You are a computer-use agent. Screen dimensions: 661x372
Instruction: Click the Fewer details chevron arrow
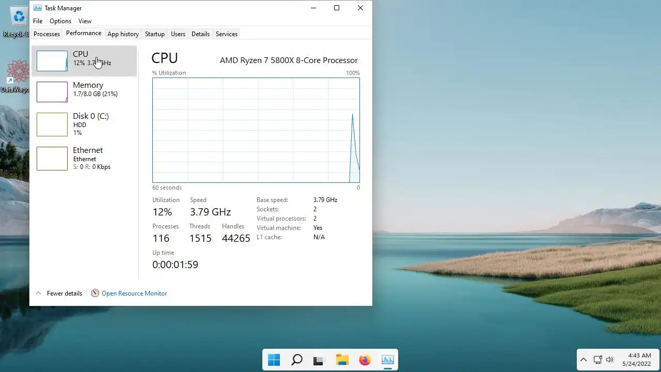pos(38,293)
